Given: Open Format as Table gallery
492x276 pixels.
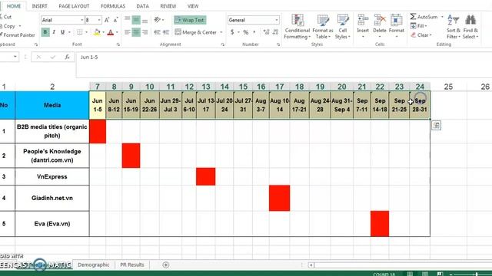Looking at the screenshot, I should pos(323,27).
